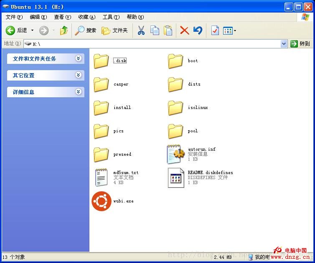Click the Properties checkmark icon

click(215, 30)
